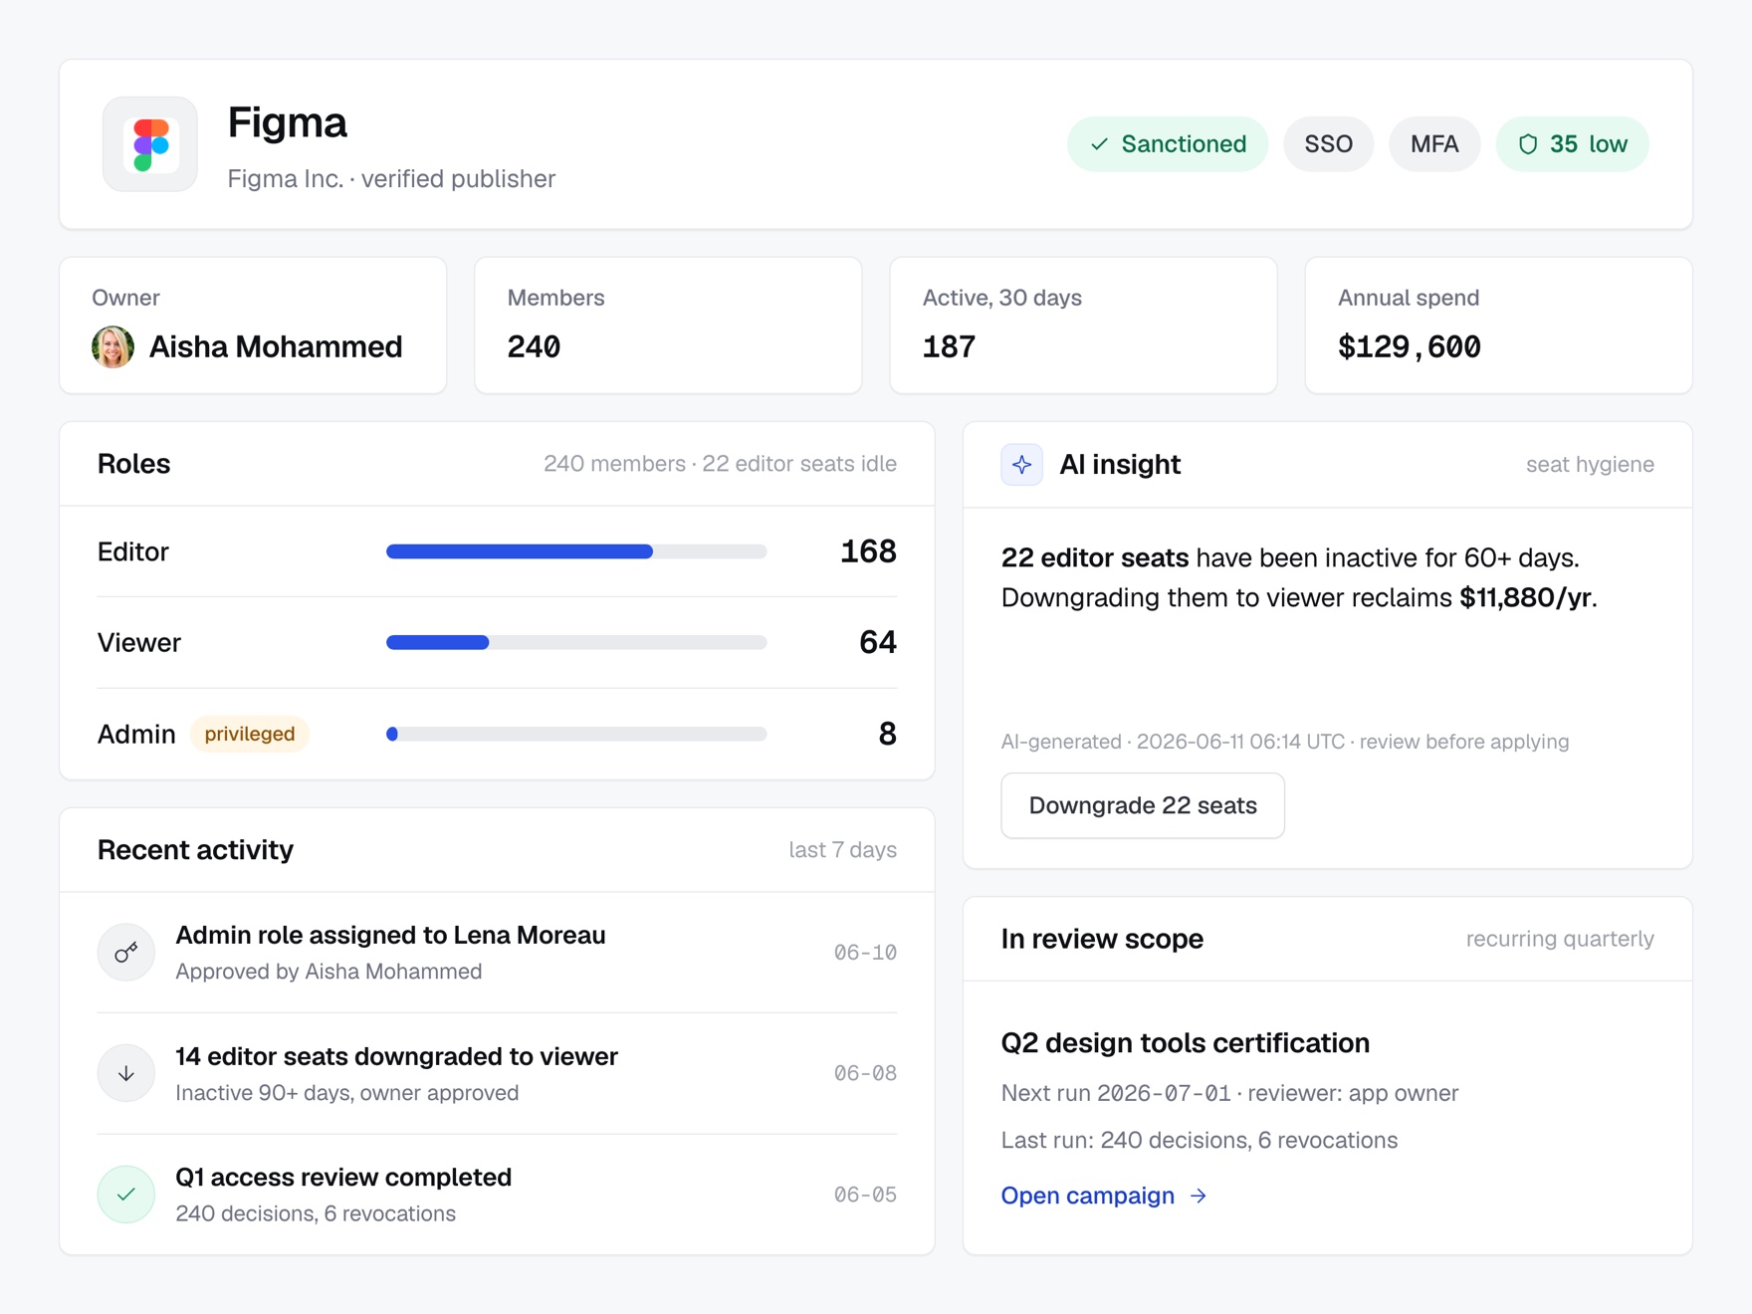The image size is (1752, 1314).
Task: Click the AI-generated timestamp note
Action: coord(1284,742)
